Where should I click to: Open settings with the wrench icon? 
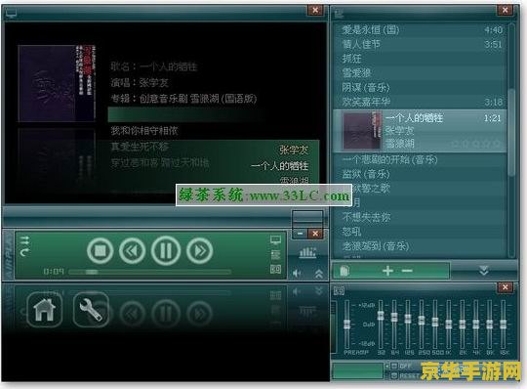click(x=91, y=310)
